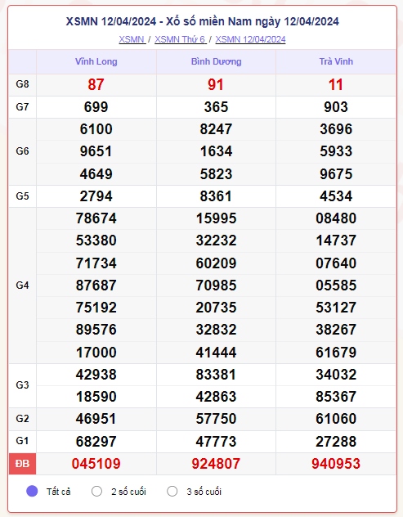Pick the '3 số cuối' radio button
The image size is (403, 517).
click(x=172, y=492)
